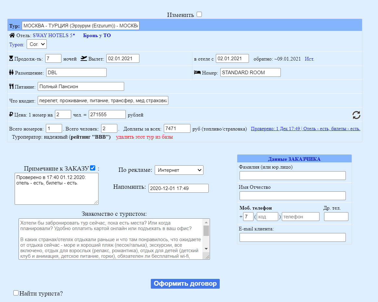The height and width of the screenshot is (302, 378).
Task: Focus the Всего номеров field
Action: tap(54, 129)
